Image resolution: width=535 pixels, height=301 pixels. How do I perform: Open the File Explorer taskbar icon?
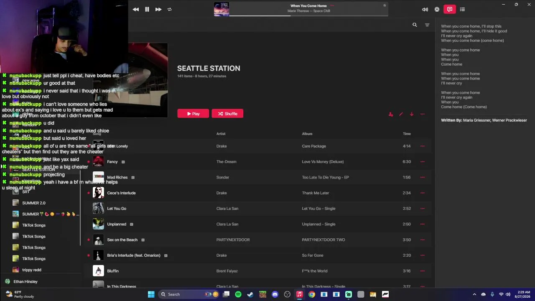click(373, 294)
